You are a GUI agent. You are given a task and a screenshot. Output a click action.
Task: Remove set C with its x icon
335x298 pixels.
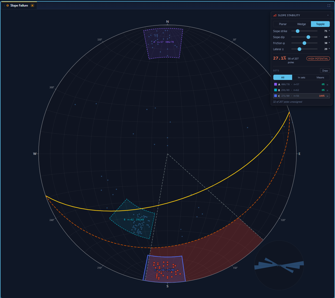click(327, 96)
